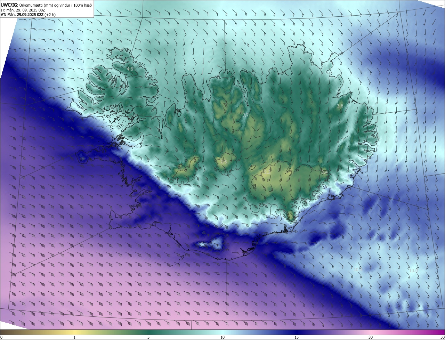This screenshot has height=340, width=445.
Task: Click the colorbar tick label 30
Action: point(371,337)
